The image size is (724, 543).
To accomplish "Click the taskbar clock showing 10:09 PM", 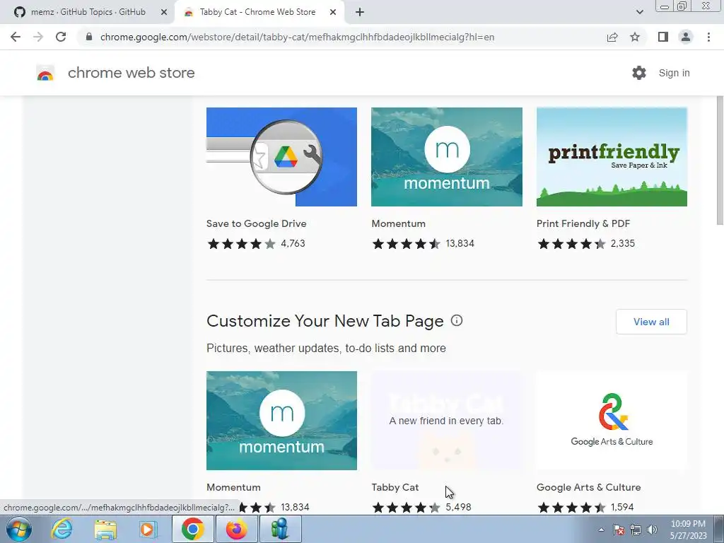I will click(688, 530).
